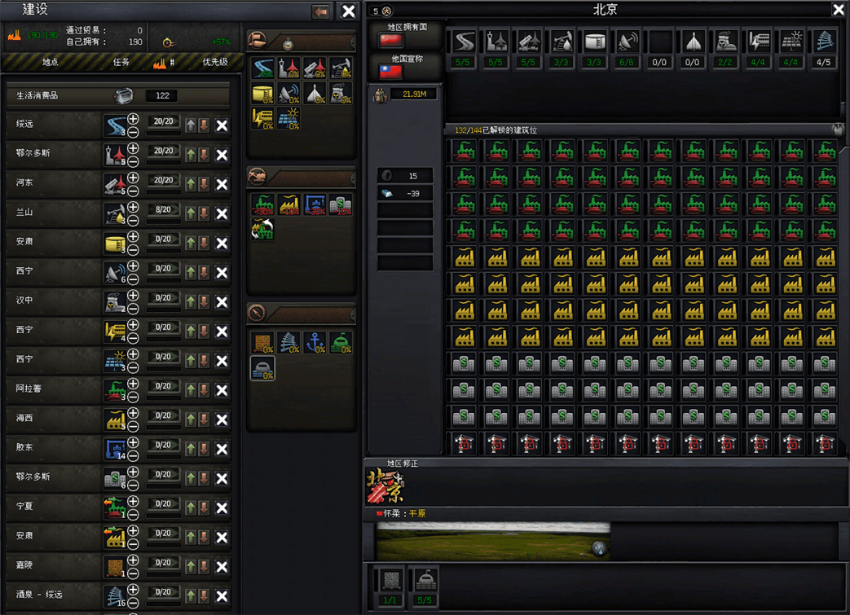Select the Railway building type in construction menu
This screenshot has width=850, height=615.
(x=289, y=343)
